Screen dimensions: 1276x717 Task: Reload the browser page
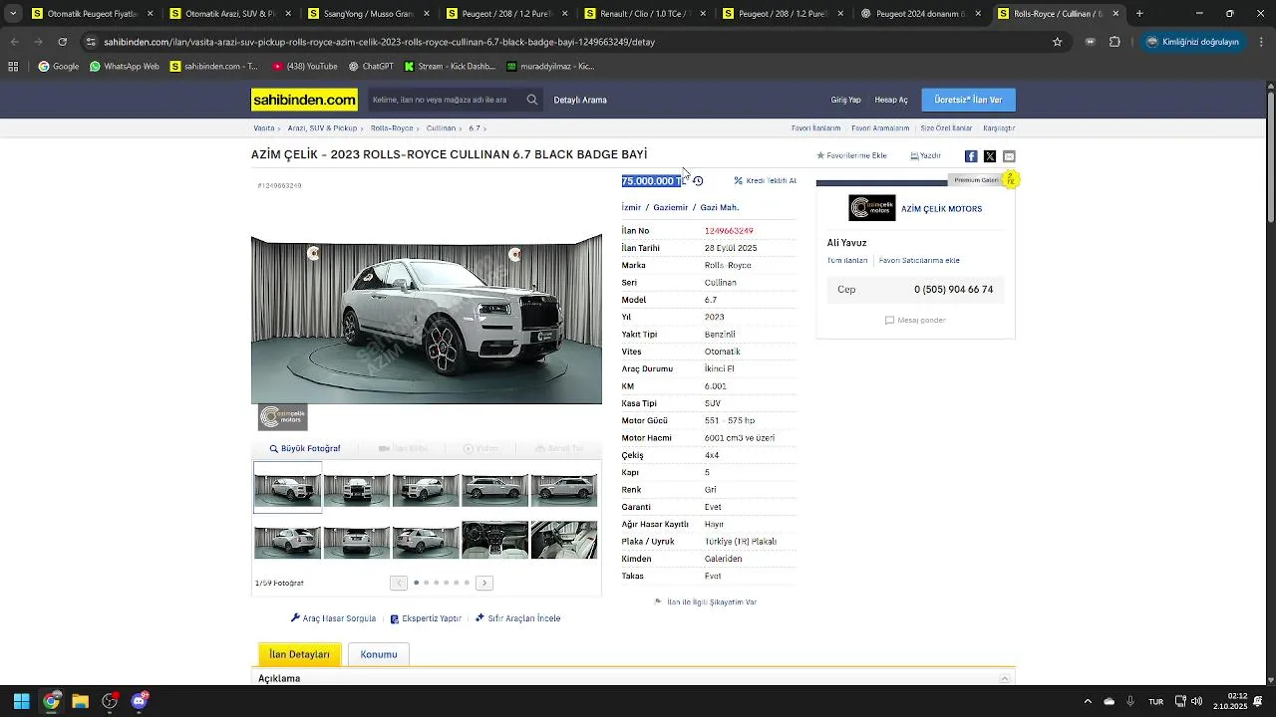pyautogui.click(x=62, y=42)
